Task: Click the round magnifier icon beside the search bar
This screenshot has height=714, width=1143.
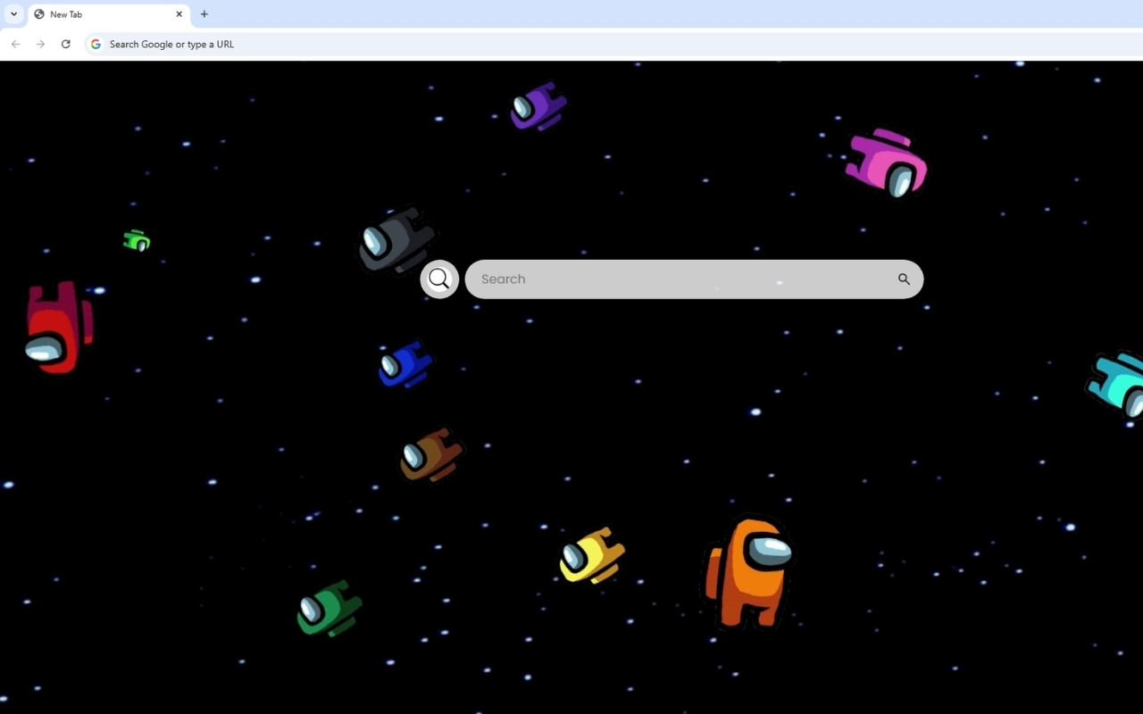Action: pyautogui.click(x=439, y=279)
